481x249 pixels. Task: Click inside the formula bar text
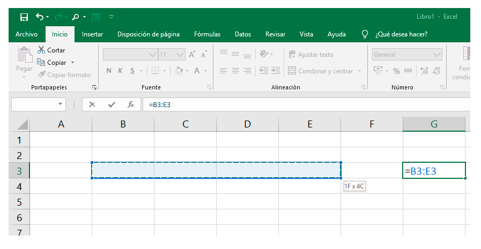(x=268, y=104)
